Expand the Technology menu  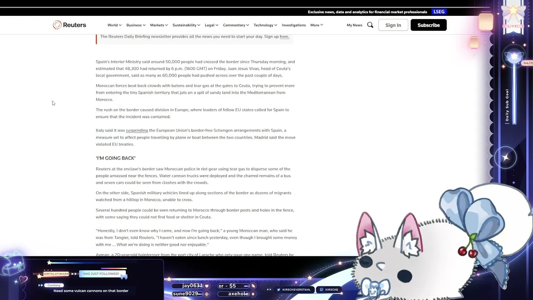tap(265, 25)
